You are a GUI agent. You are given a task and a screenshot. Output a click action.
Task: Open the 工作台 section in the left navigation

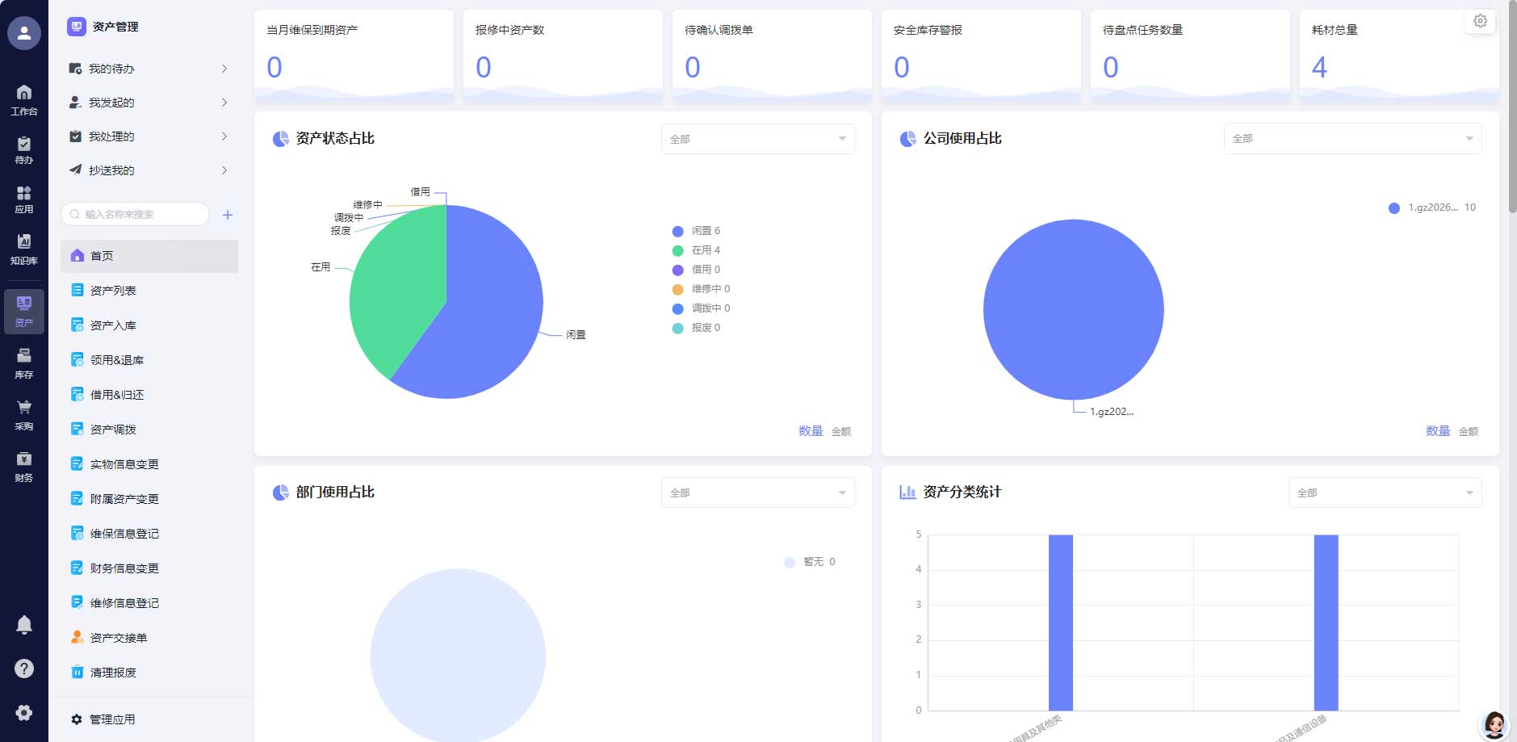[24, 99]
